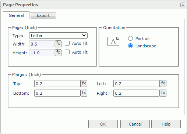Viewport: 187px width, 134px height.
Task: Click the Top margin input field
Action: 57,84
